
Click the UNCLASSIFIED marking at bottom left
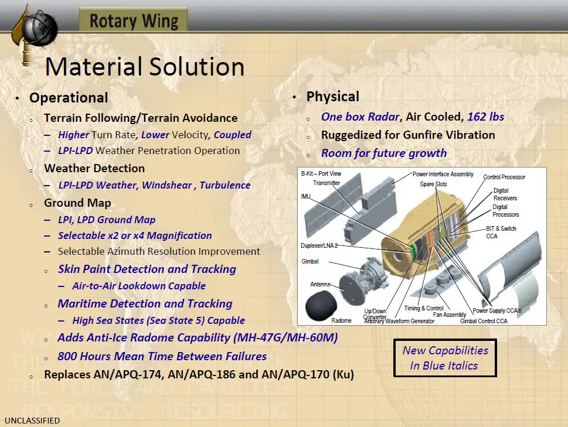[32, 421]
